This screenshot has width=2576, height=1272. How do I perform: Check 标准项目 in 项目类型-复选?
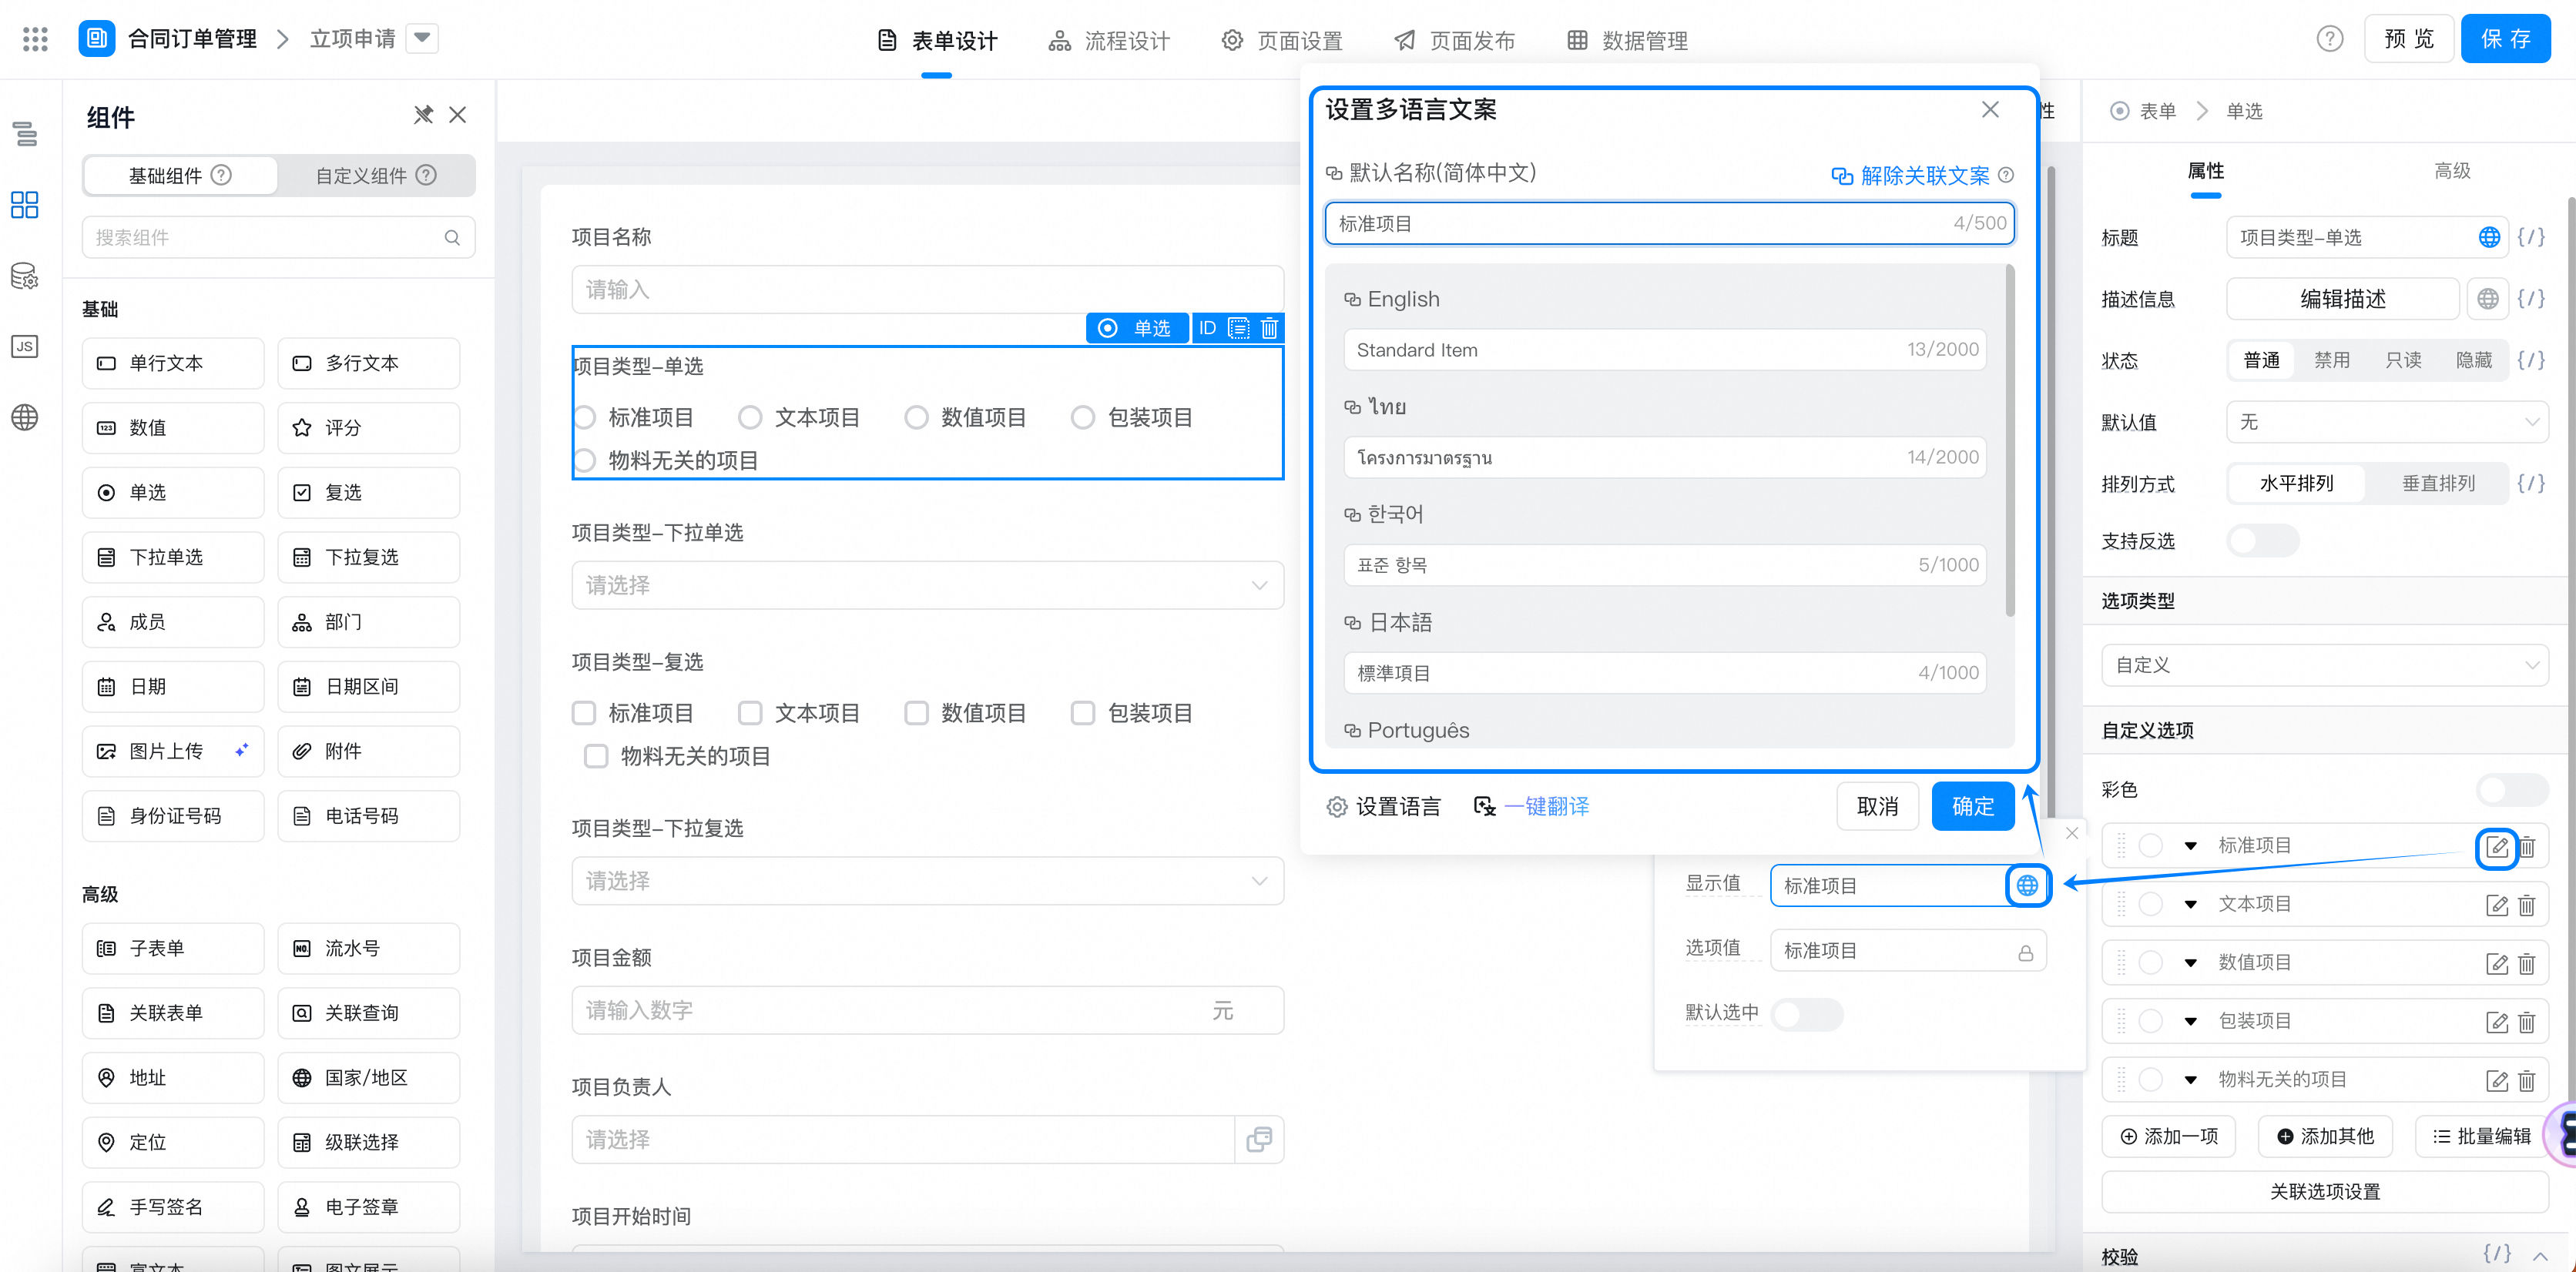(x=584, y=714)
